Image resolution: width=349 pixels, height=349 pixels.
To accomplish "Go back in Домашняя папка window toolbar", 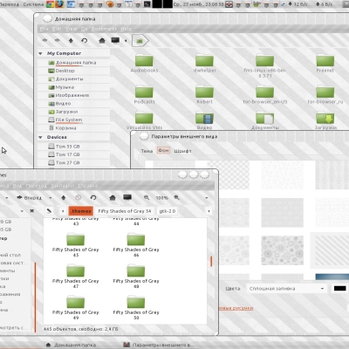I will tap(44, 40).
